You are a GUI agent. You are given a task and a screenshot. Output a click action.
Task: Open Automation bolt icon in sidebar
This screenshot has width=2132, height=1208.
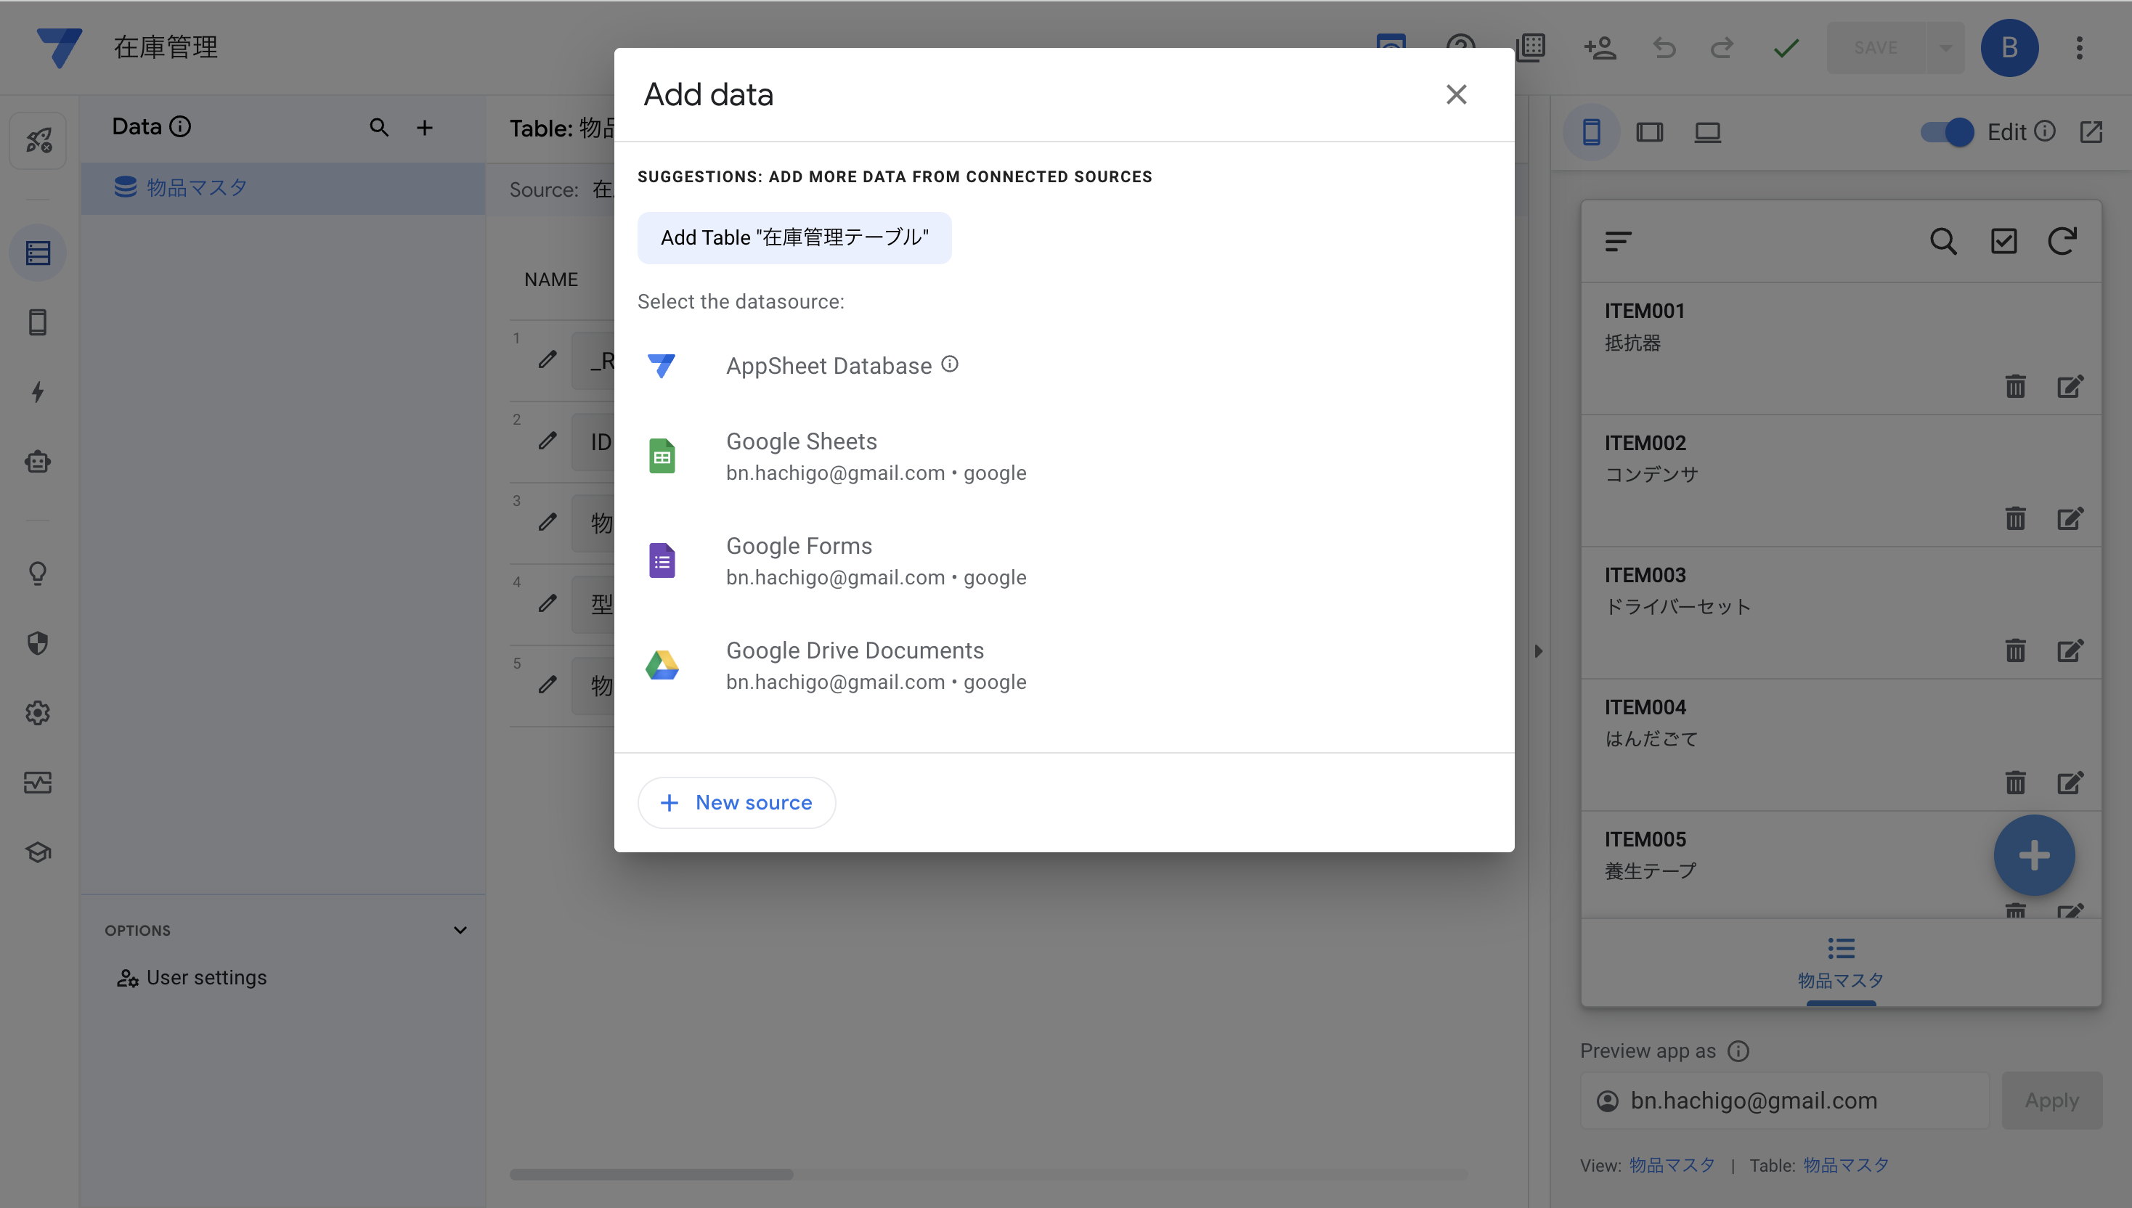click(x=37, y=391)
